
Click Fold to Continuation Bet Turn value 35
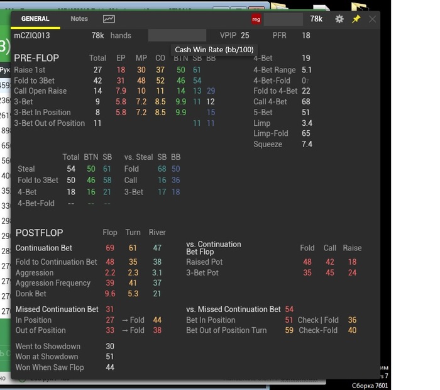[x=133, y=262]
